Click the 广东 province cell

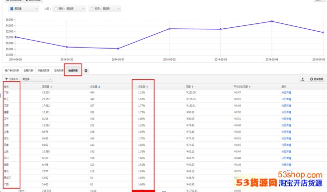[x=6, y=93]
